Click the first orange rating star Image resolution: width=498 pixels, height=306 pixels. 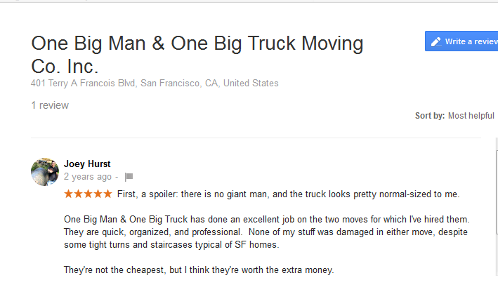[68, 194]
